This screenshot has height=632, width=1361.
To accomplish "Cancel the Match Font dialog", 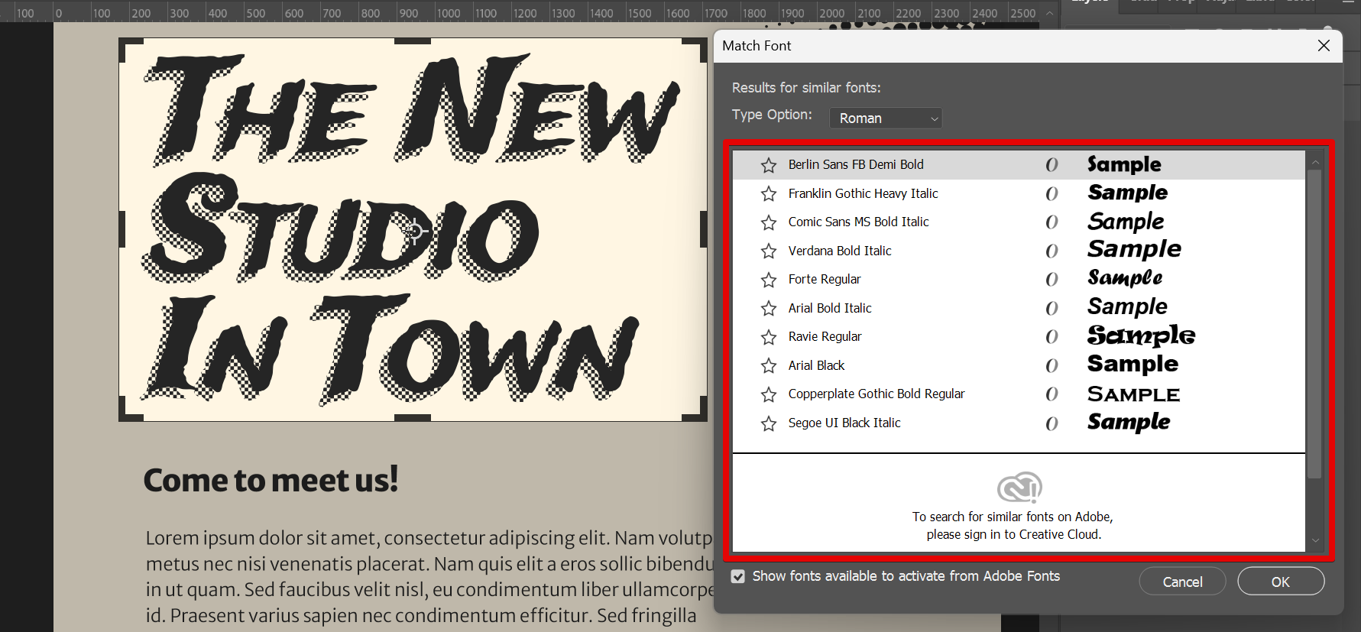I will (x=1182, y=582).
